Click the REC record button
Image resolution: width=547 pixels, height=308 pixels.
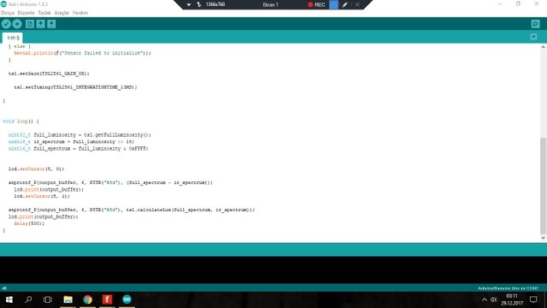316,5
